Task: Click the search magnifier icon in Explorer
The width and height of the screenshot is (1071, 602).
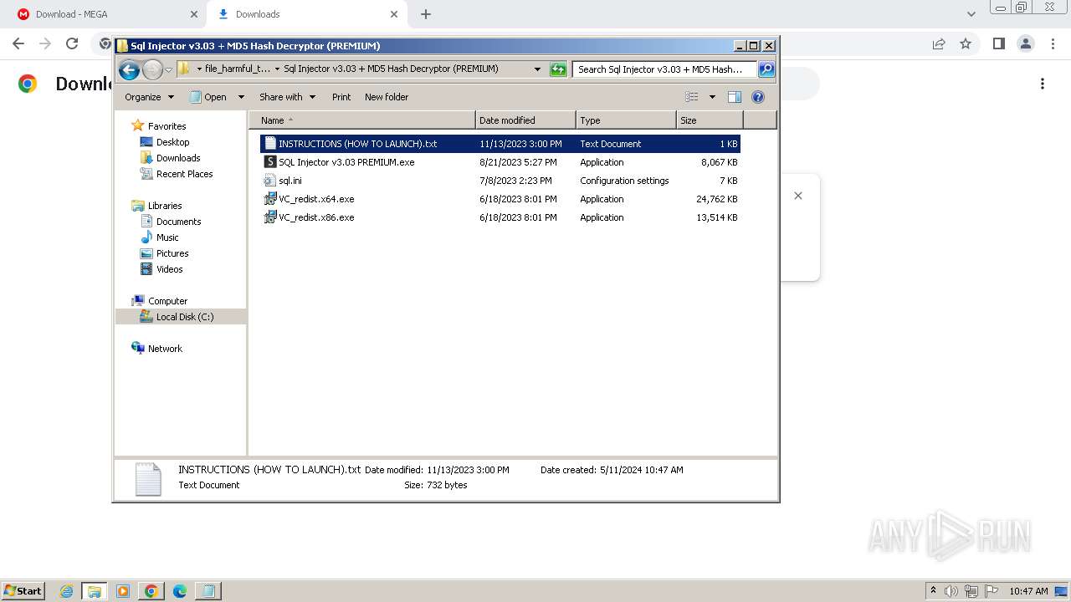Action: [766, 69]
